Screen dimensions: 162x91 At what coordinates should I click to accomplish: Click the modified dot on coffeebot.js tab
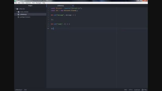point(73,6)
